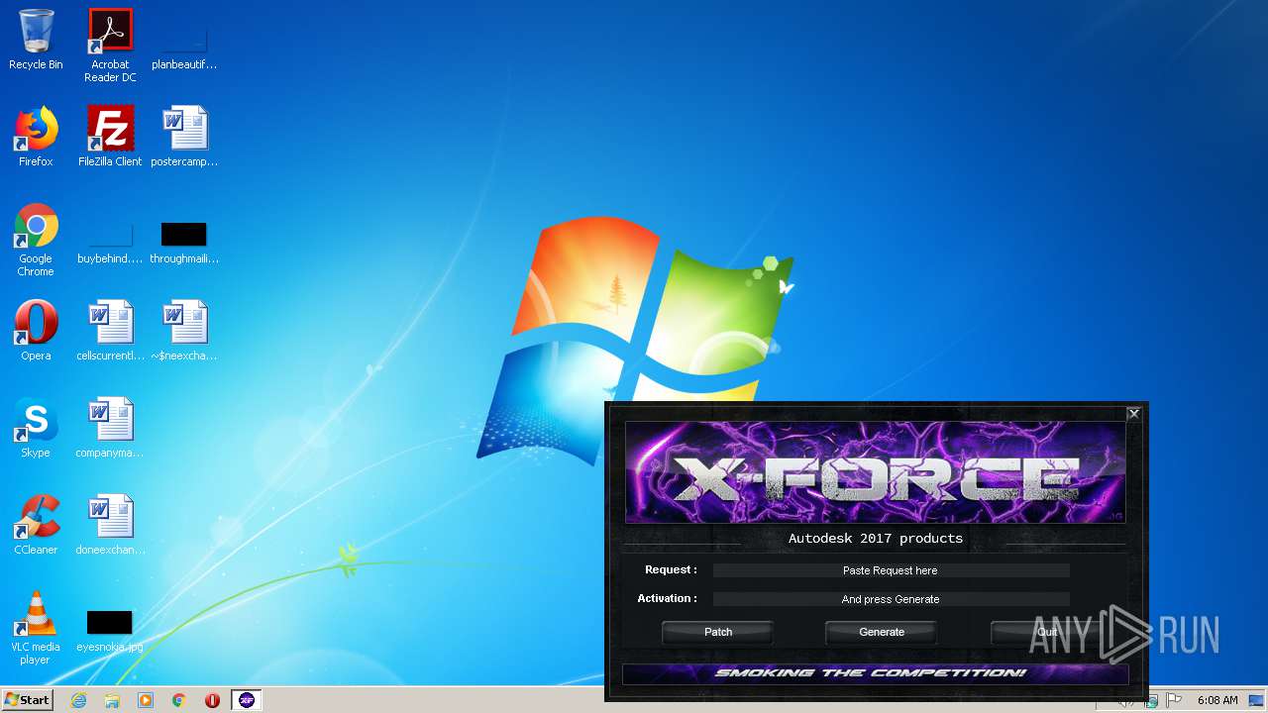Select the doneexchan... Word document

[110, 525]
